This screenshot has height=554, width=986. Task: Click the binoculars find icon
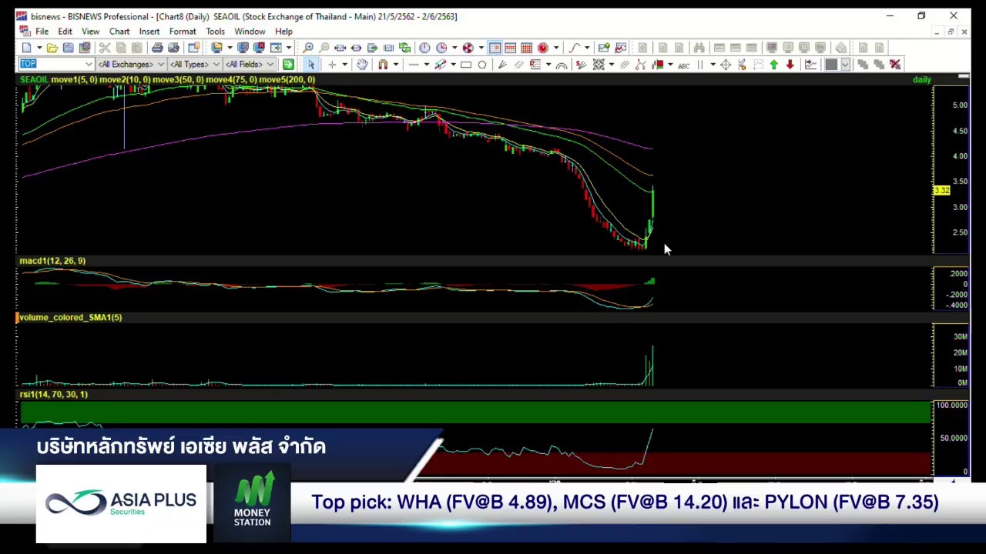699,48
